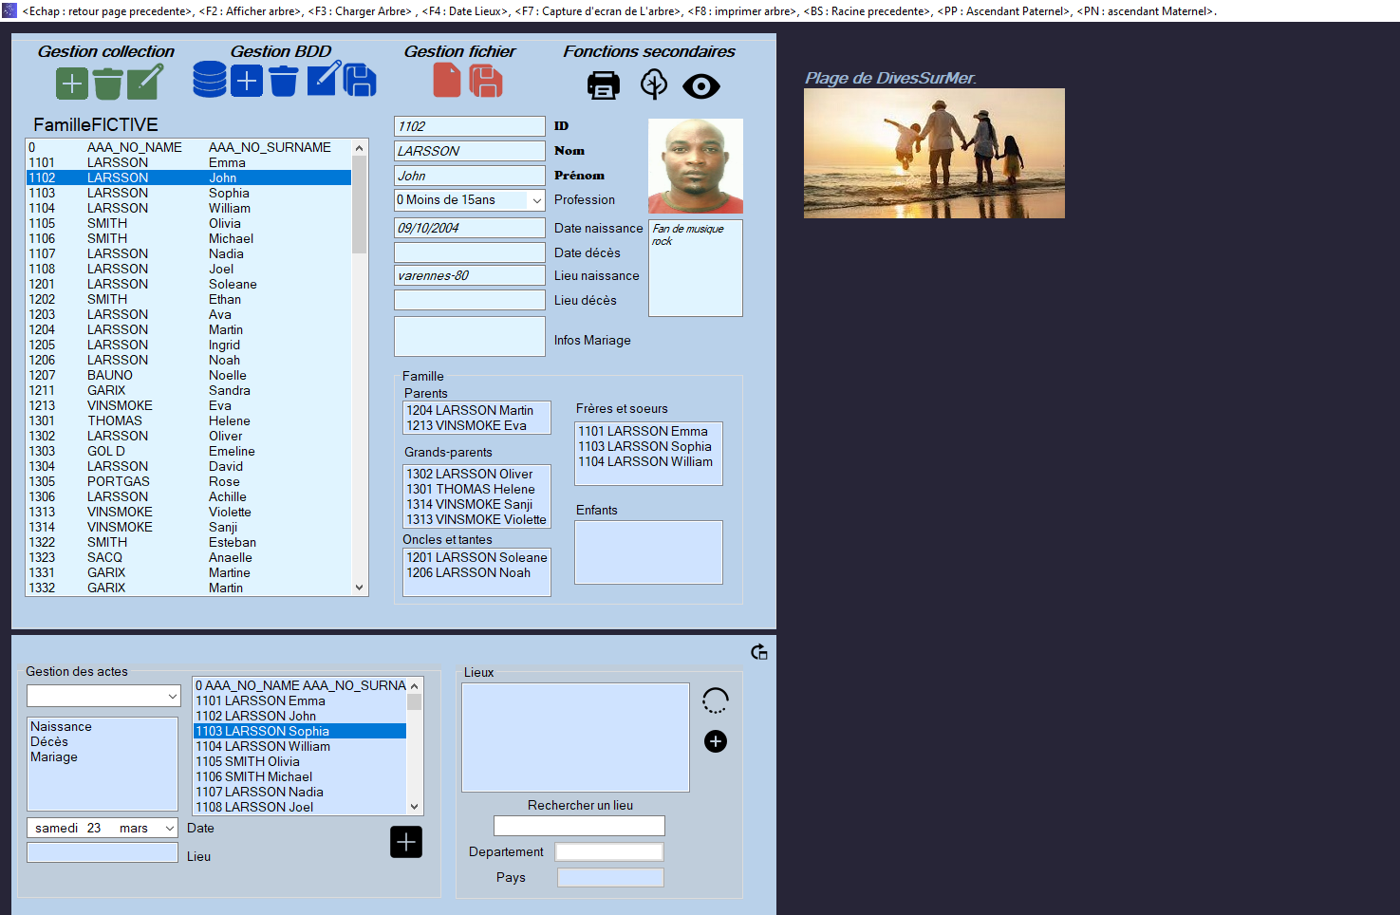Viewport: 1400px width, 915px height.
Task: Click the red new file icon
Action: click(447, 82)
